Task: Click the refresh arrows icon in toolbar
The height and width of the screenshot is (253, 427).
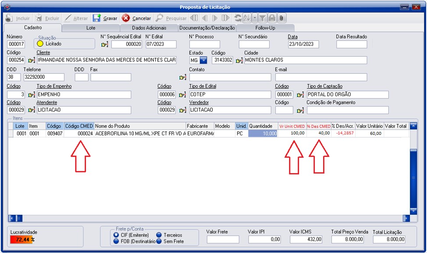Action: click(x=238, y=18)
